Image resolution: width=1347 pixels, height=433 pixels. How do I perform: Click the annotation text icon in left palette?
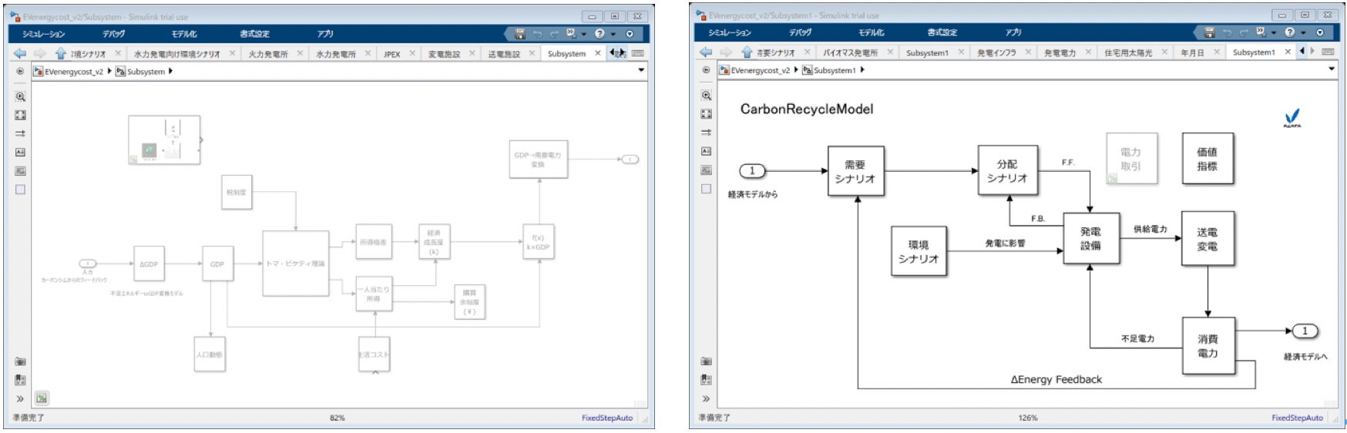20,152
